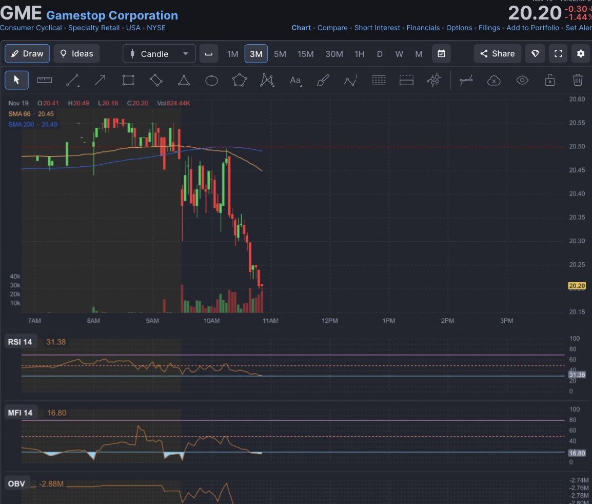Toggle drawings visibility with the eye icon

click(522, 80)
